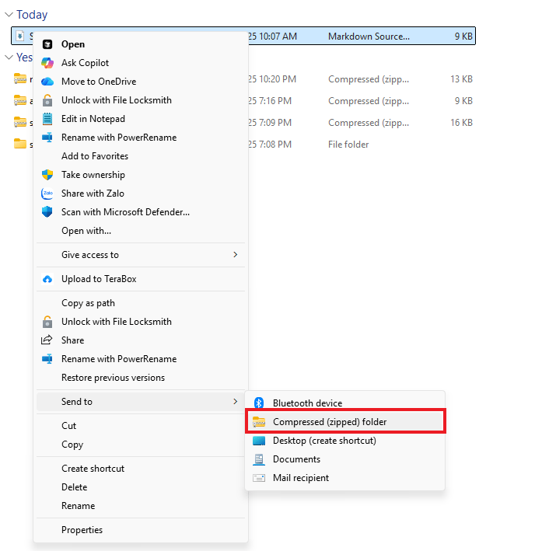Click the shield icon for Take ownership
549x551 pixels.
47,175
